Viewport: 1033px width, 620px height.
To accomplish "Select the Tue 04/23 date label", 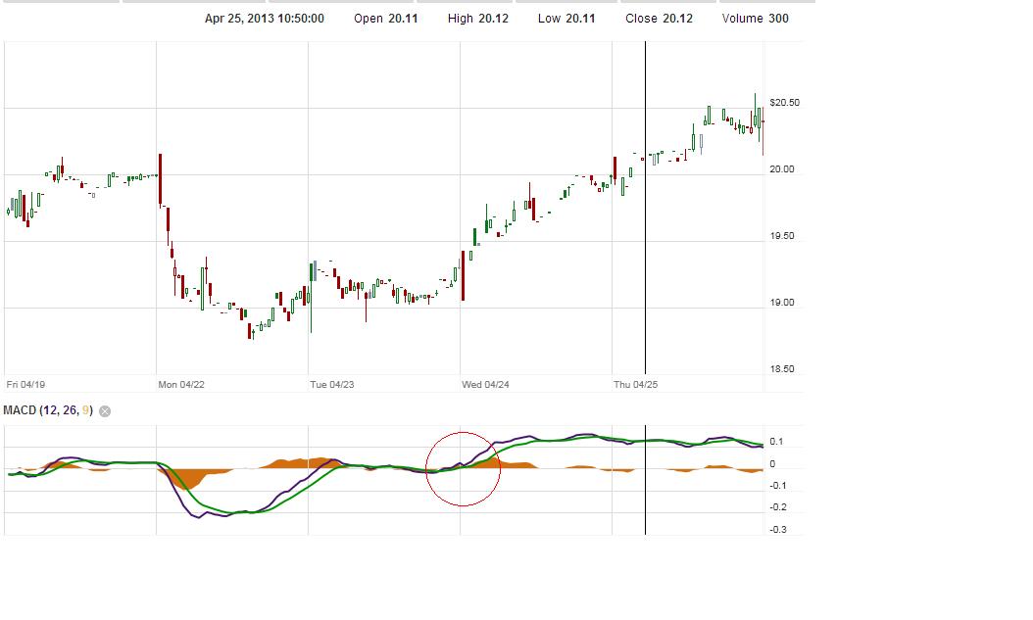I will 332,384.
